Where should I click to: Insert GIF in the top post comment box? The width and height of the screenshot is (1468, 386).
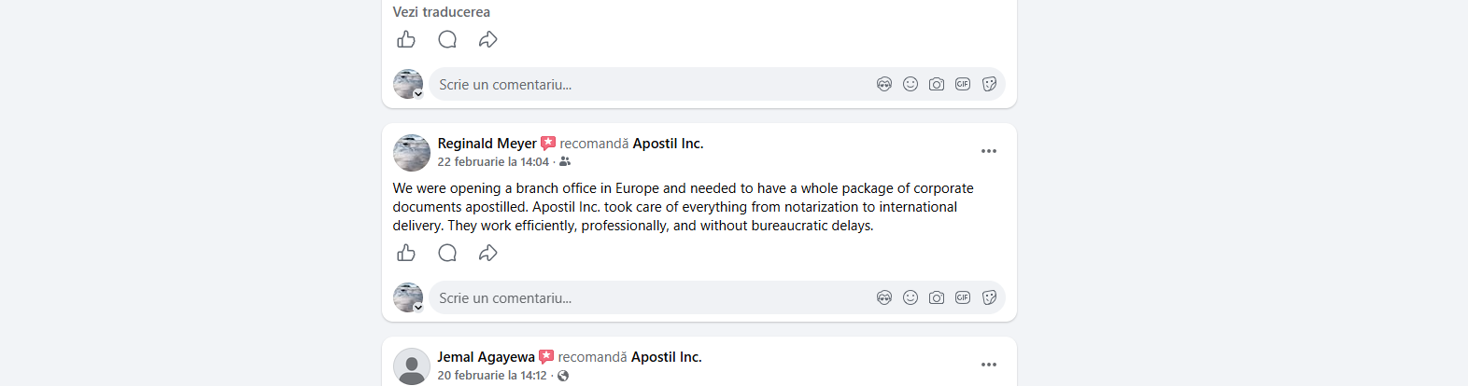click(963, 84)
